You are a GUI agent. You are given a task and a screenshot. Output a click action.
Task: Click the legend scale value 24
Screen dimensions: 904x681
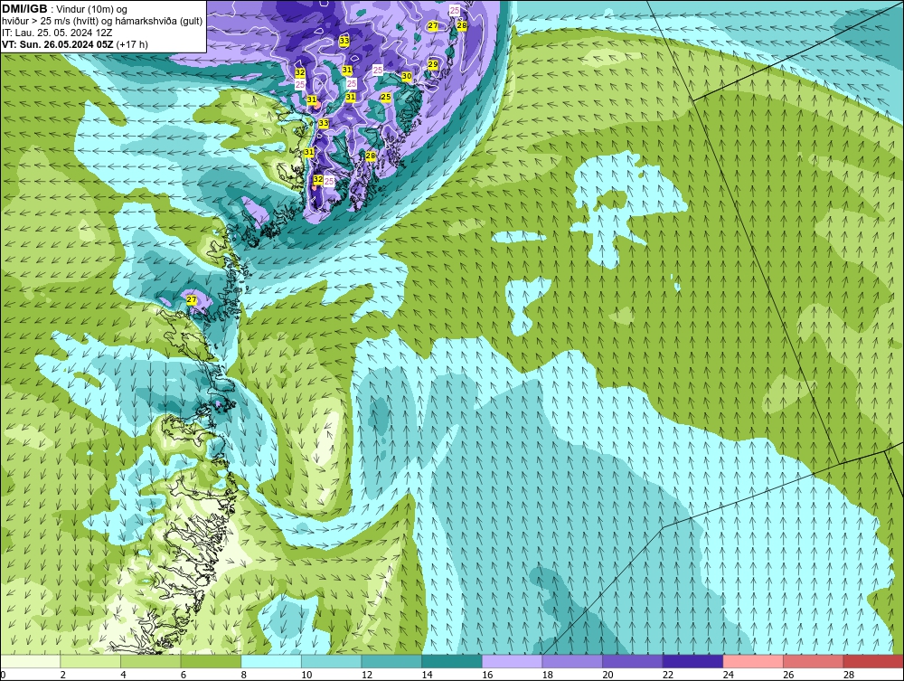pos(728,675)
